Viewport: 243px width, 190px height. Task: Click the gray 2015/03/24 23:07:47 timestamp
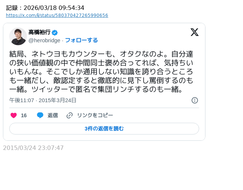(x=33, y=148)
